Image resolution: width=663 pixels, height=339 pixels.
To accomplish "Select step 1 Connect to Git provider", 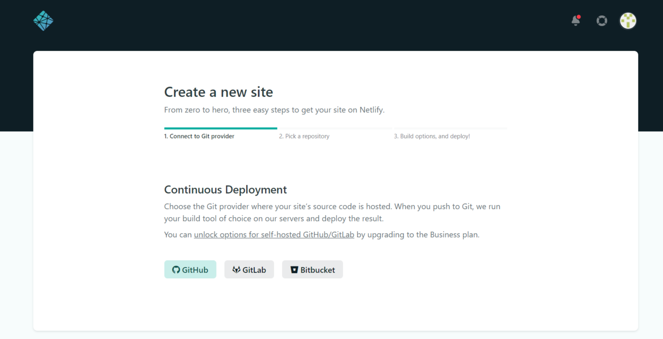I will (x=199, y=136).
